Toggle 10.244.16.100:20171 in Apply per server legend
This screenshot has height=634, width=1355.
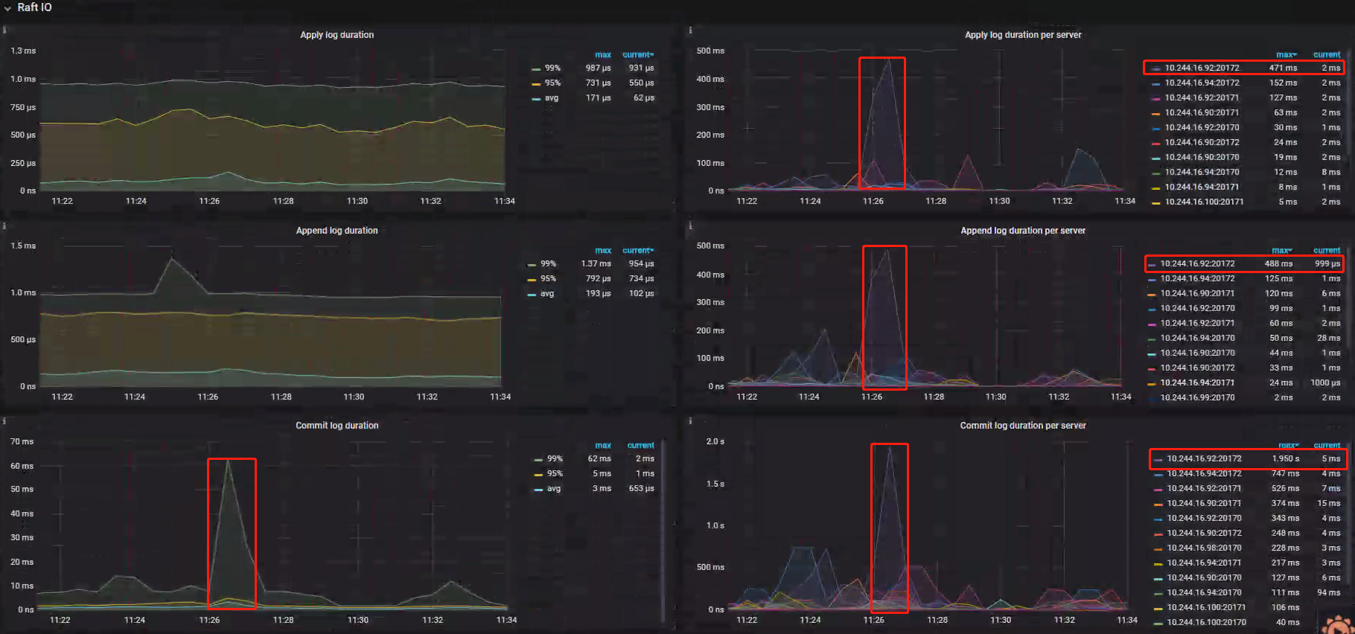[1204, 202]
